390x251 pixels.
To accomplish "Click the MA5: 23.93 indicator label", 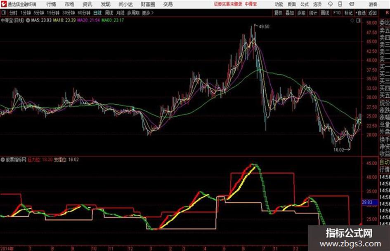I will [x=41, y=20].
